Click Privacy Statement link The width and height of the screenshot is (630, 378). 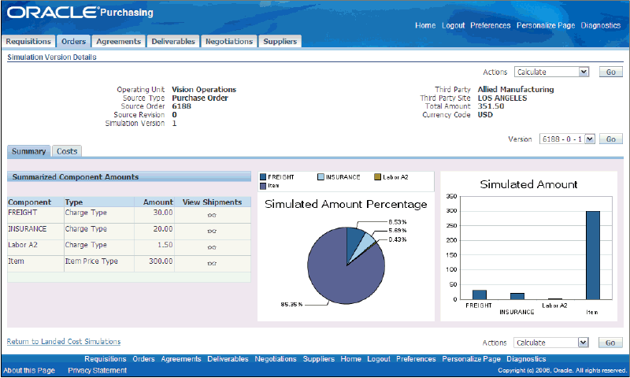[97, 370]
